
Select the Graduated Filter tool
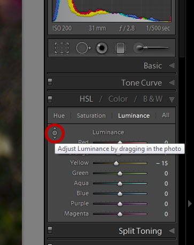(x=120, y=48)
